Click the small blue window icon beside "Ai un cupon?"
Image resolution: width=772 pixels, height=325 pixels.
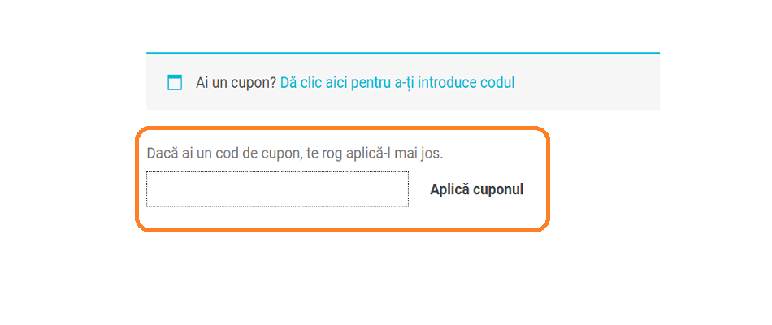[174, 82]
